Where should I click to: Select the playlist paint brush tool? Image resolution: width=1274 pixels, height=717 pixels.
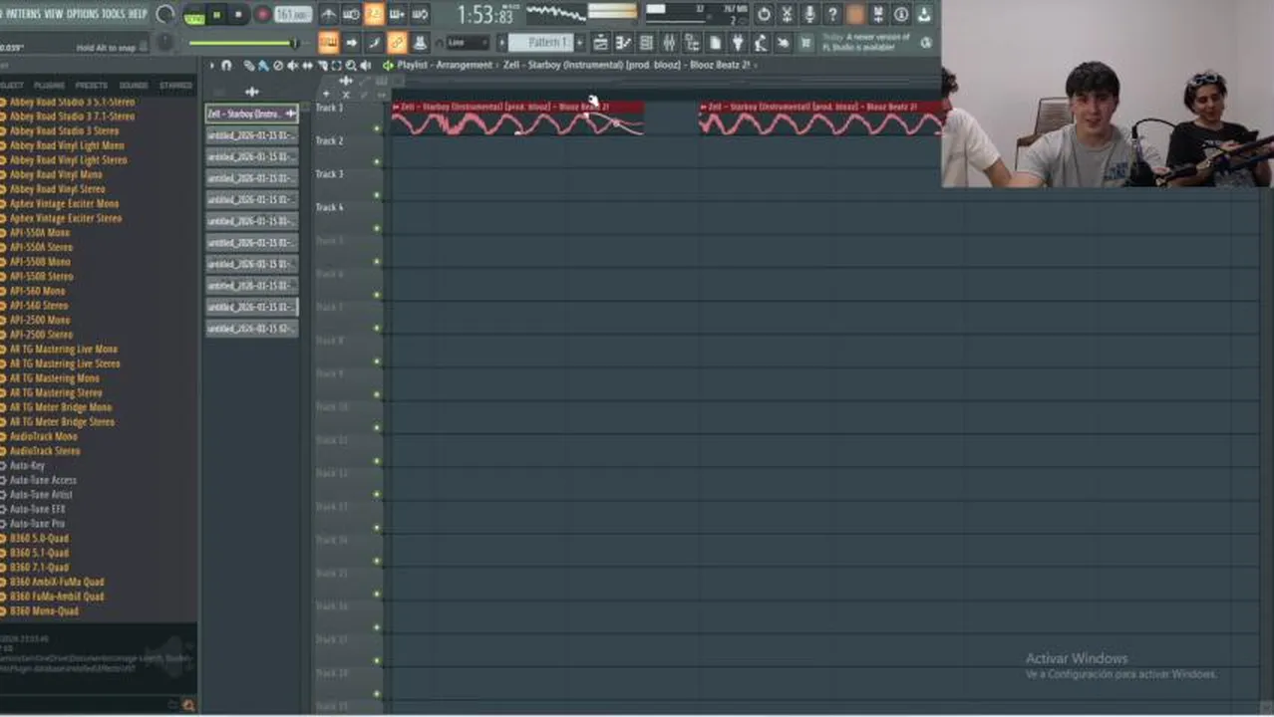pyautogui.click(x=263, y=66)
